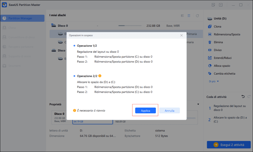Click Cambia etichetta tag icon
Viewport: 253px width, 152px height.
210,73
